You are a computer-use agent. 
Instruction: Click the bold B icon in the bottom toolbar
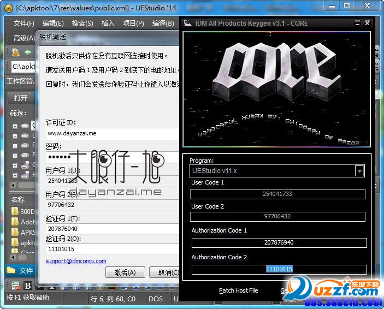28,286
